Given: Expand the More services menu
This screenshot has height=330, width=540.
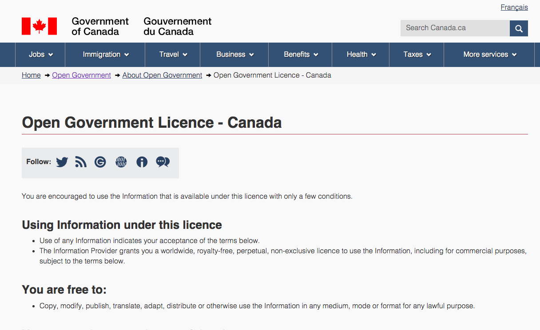Looking at the screenshot, I should tap(489, 55).
